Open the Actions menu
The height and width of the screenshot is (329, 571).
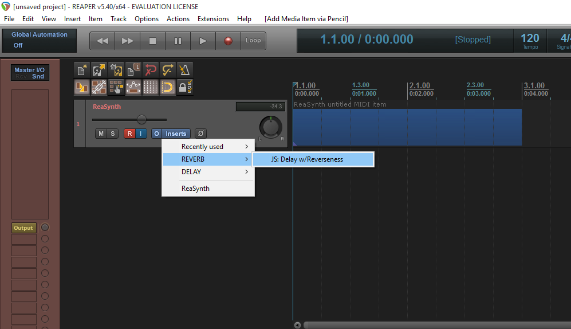pos(178,19)
